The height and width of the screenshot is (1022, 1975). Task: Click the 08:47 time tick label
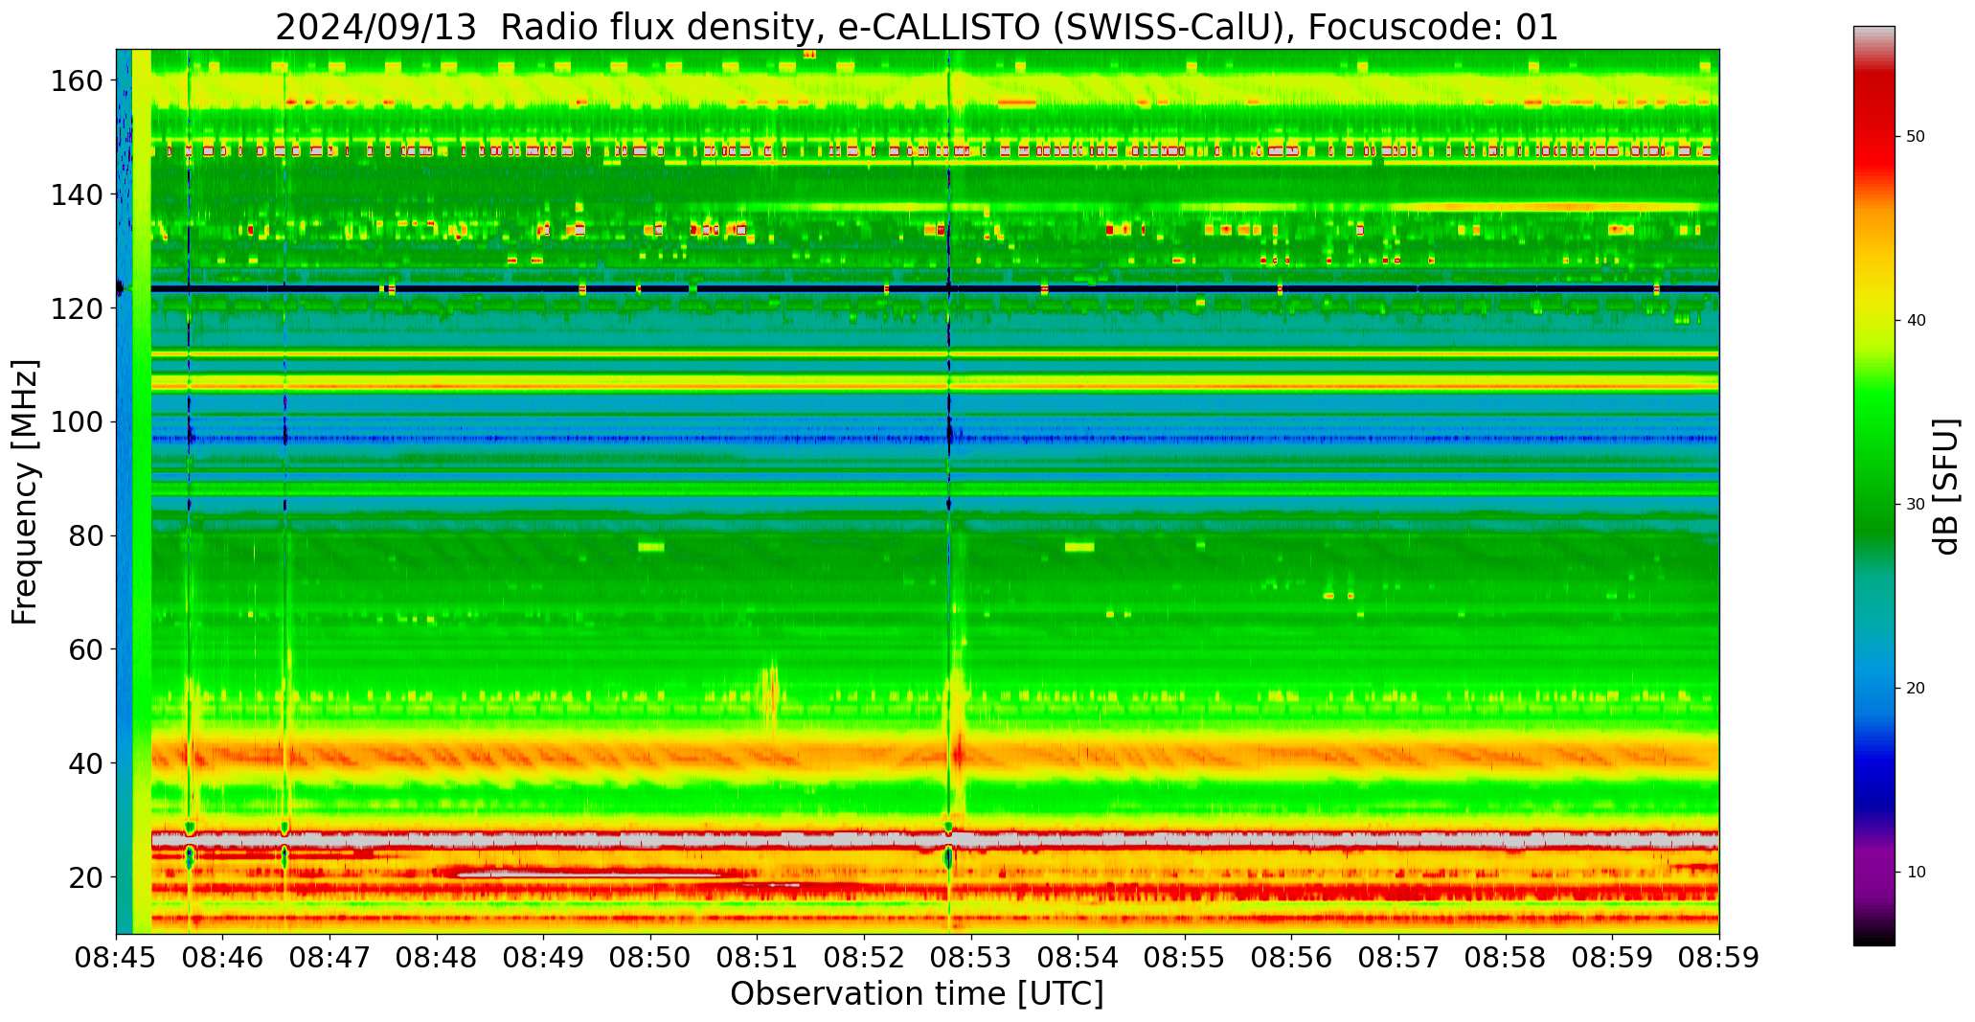330,958
